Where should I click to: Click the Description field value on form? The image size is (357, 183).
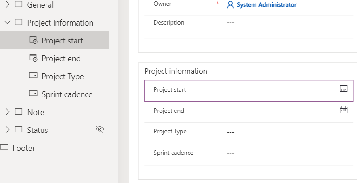[231, 23]
